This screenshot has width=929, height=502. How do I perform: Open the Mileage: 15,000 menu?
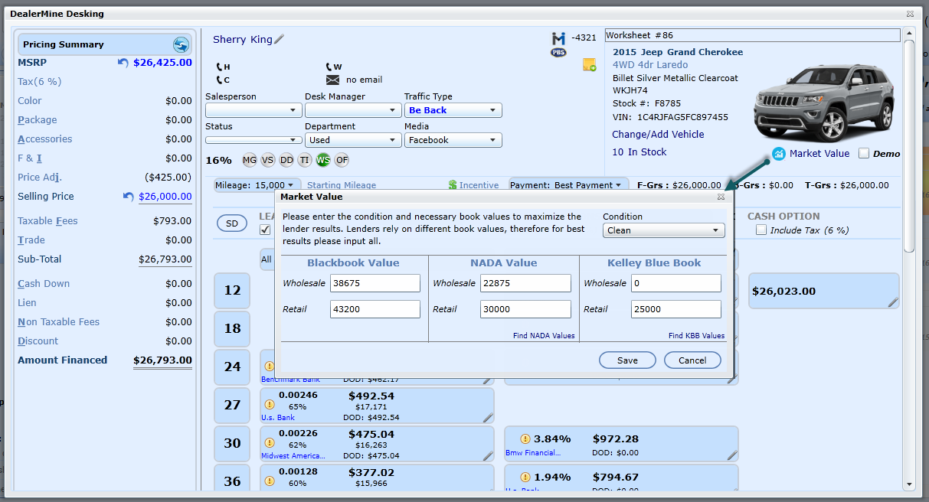click(x=256, y=185)
